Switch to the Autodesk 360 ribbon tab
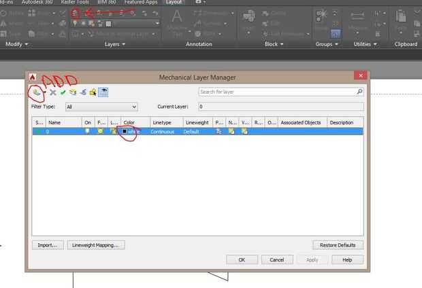The height and width of the screenshot is (288, 422). click(x=37, y=2)
